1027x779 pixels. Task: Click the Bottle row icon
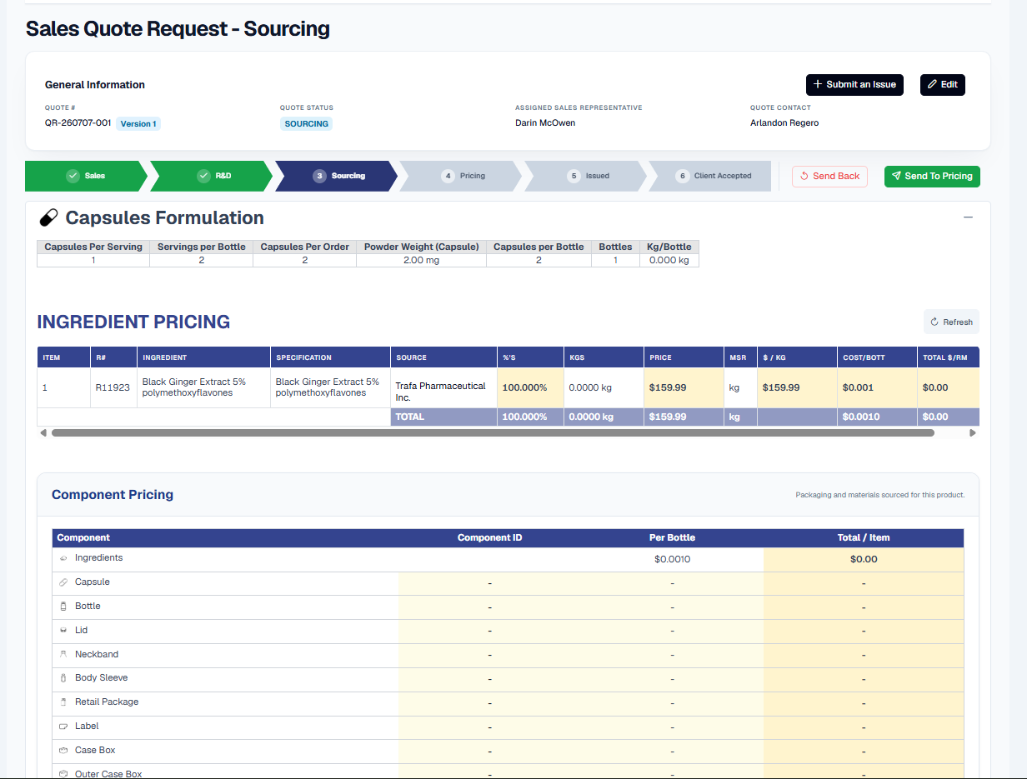[x=63, y=607]
